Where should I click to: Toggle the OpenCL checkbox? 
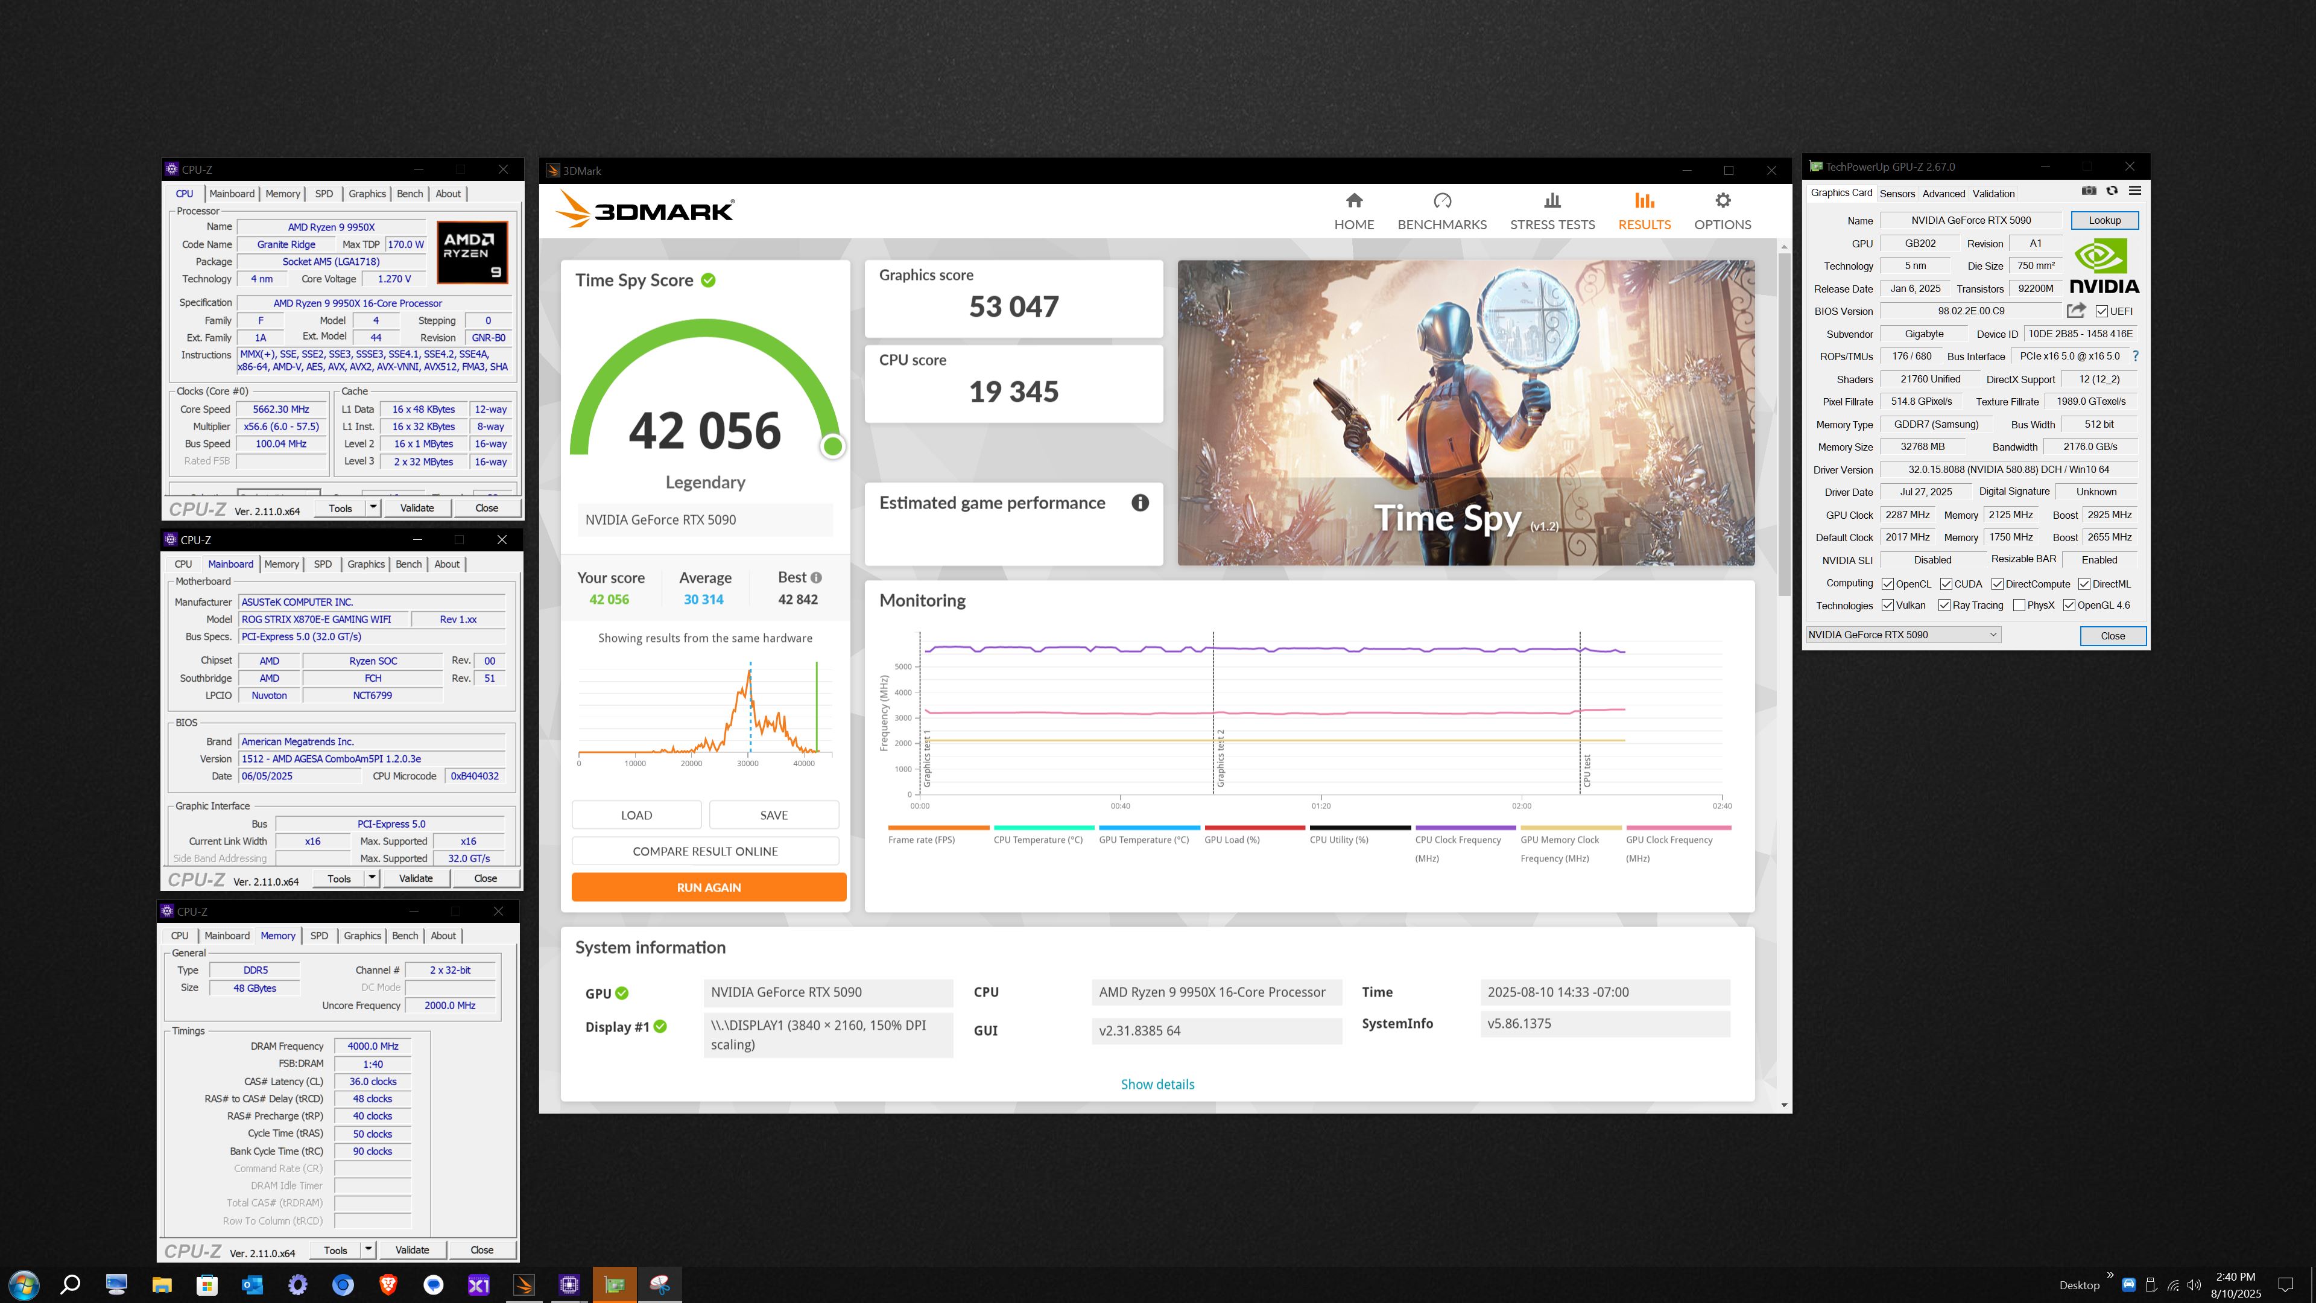(1888, 583)
